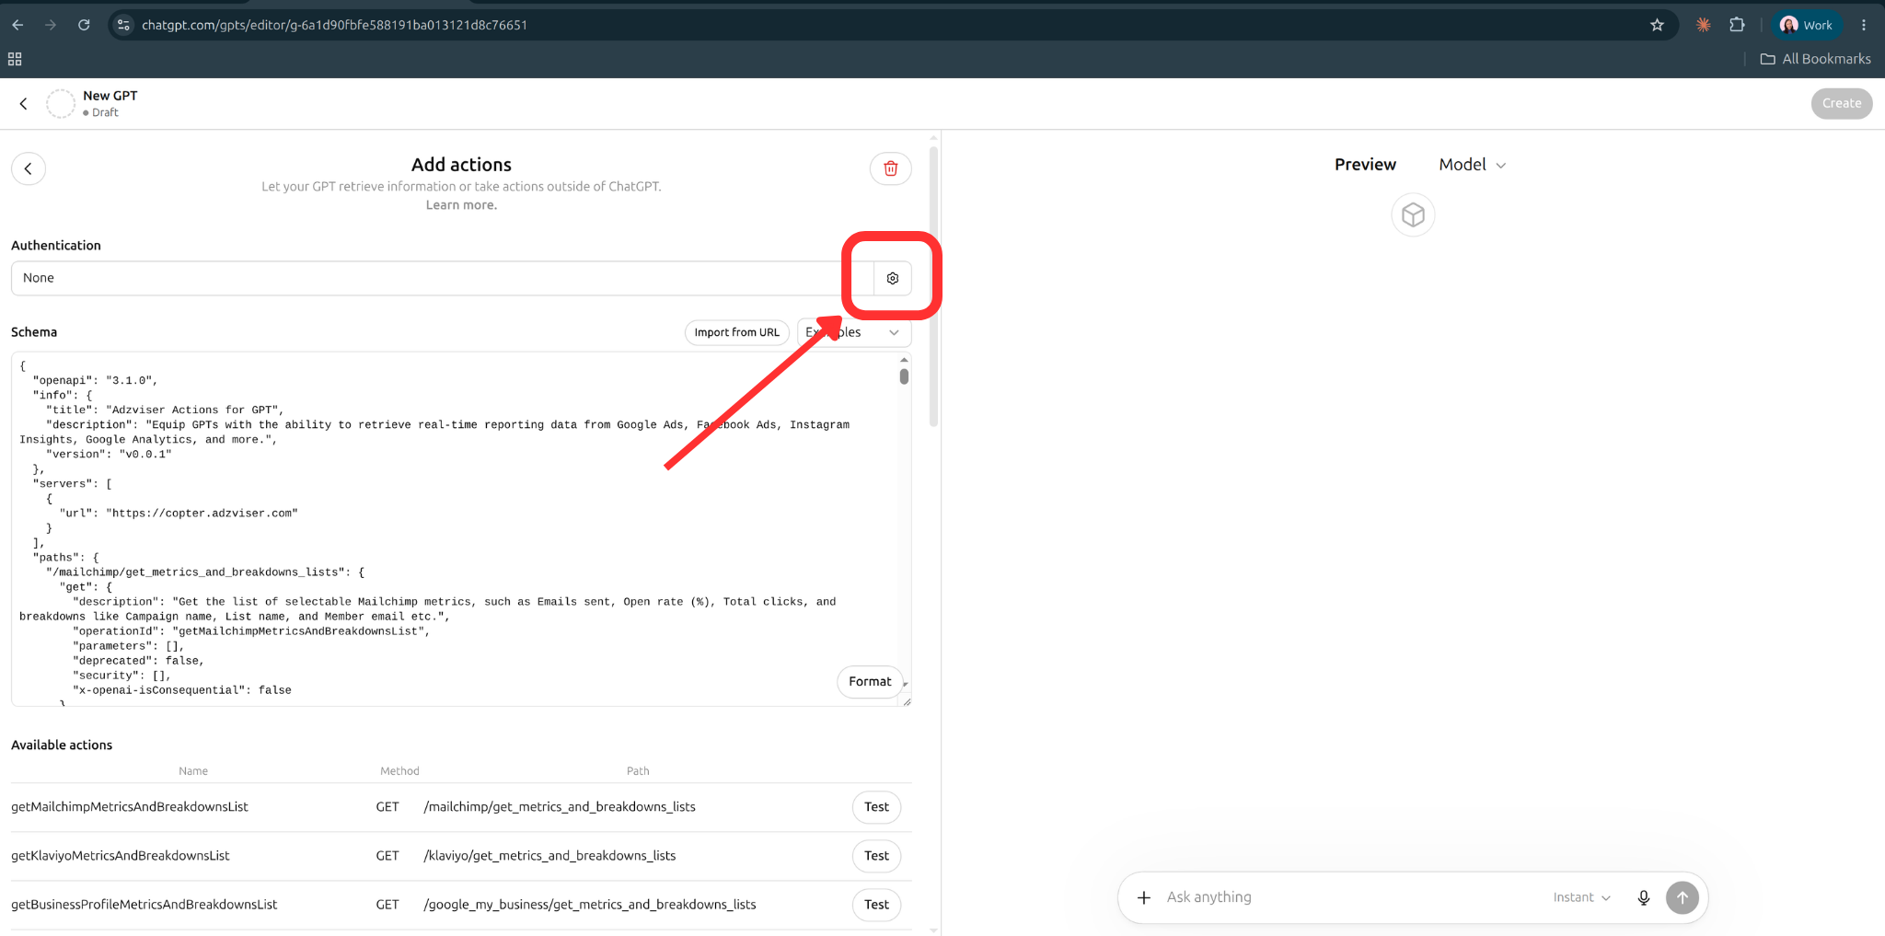Screen dimensions: 1885x936
Task: Click the Create button
Action: pos(1842,103)
